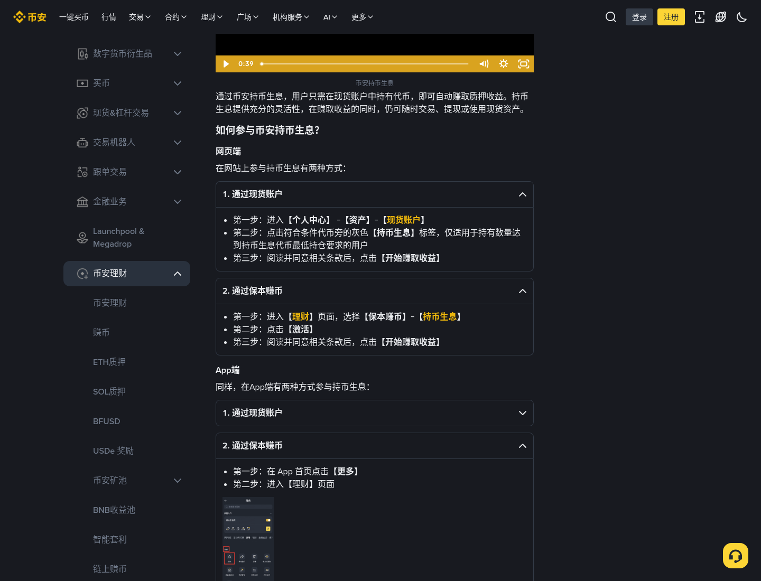Click the 注册 register button
761x581 pixels.
pyautogui.click(x=671, y=17)
